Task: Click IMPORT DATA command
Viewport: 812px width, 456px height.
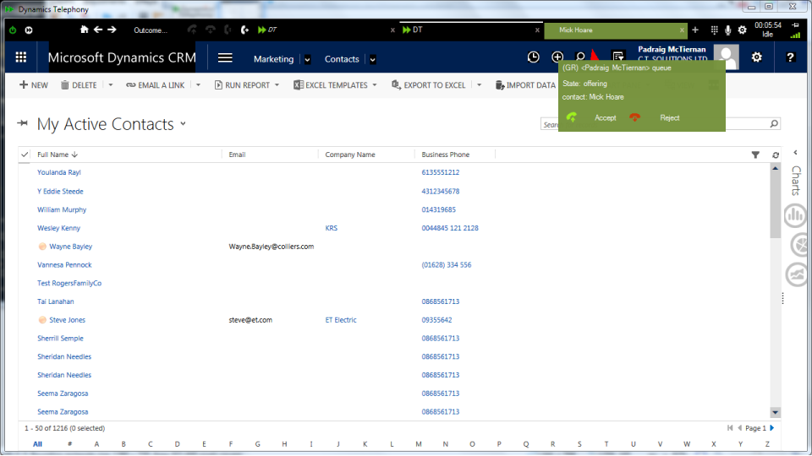Action: click(525, 84)
